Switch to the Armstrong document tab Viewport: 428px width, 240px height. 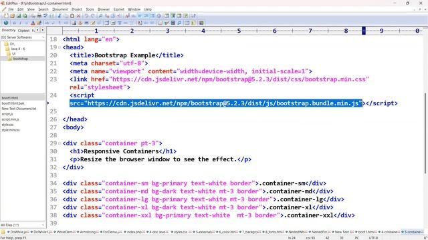point(88,232)
